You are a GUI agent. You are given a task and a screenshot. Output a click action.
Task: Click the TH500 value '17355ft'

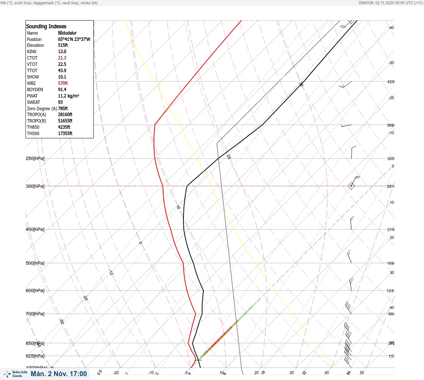pyautogui.click(x=65, y=133)
